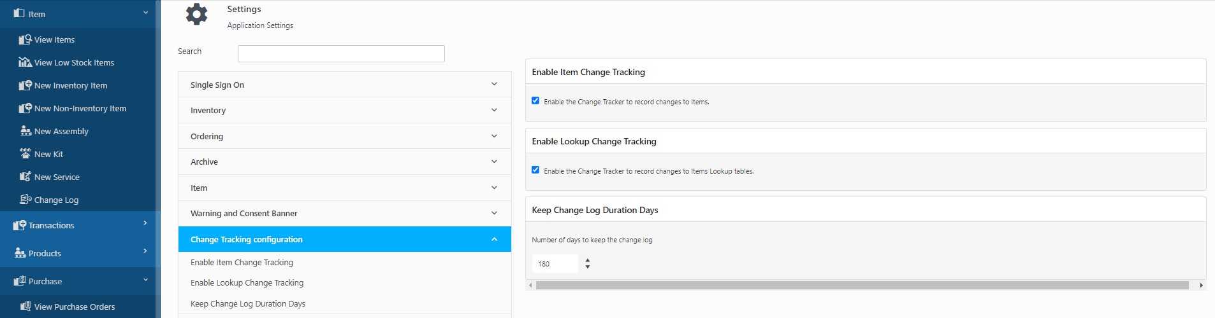Select Keep Change Log Duration Days link
Image resolution: width=1215 pixels, height=318 pixels.
click(248, 304)
